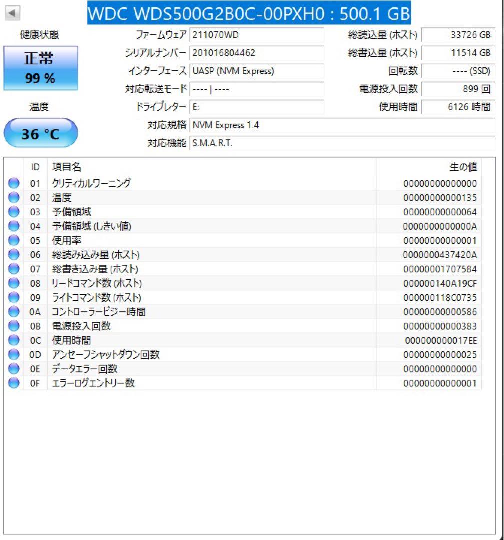The width and height of the screenshot is (504, 540).
Task: Click raw value 00000000000135
Action: [440, 198]
